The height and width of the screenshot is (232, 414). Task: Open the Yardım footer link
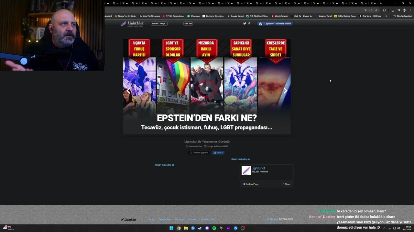coord(192,219)
